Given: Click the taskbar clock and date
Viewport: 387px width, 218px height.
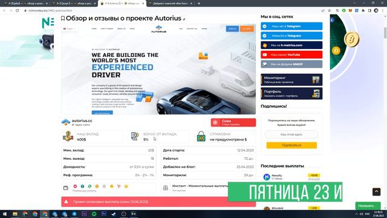Looking at the screenshot, I should coord(378,214).
